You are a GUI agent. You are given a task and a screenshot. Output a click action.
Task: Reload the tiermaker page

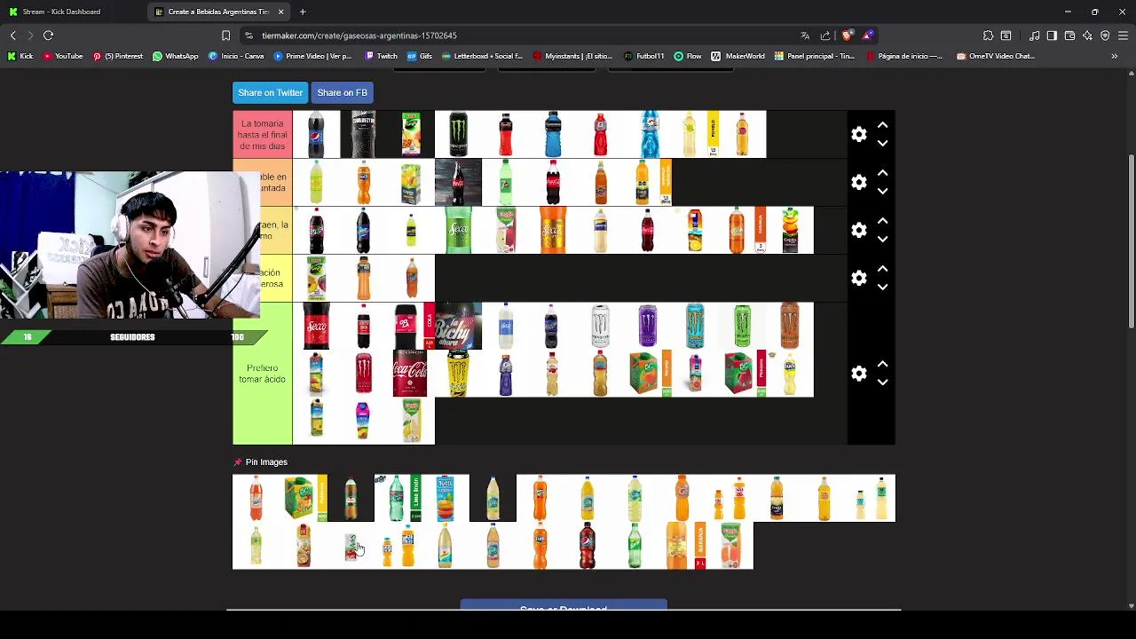pyautogui.click(x=49, y=35)
